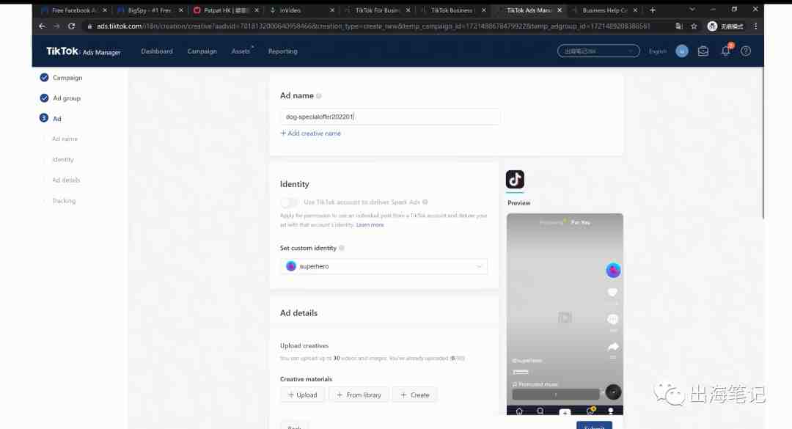Click the home icon in preview bar
The width and height of the screenshot is (792, 429).
(x=518, y=411)
